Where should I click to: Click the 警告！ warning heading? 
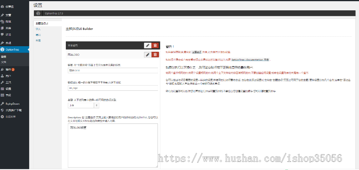pyautogui.click(x=170, y=47)
